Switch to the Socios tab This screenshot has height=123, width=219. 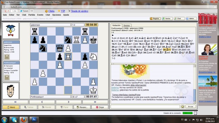127,25
